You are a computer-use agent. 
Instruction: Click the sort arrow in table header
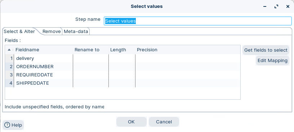[x=9, y=50]
